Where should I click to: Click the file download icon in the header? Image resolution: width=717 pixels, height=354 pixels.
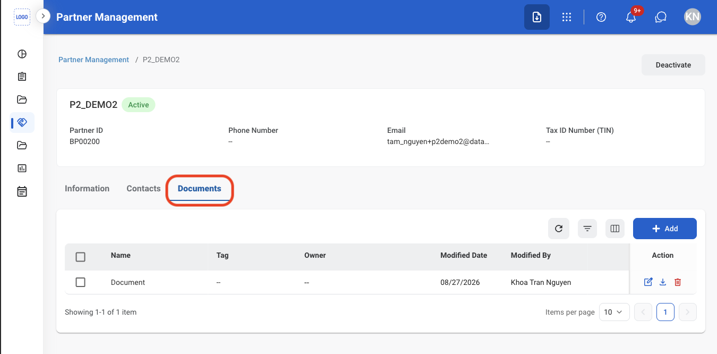tap(537, 17)
